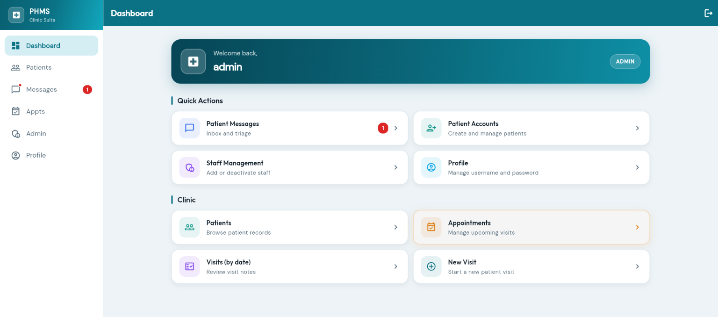
Task: Open the chevron on Patients clinic card
Action: pyautogui.click(x=395, y=227)
